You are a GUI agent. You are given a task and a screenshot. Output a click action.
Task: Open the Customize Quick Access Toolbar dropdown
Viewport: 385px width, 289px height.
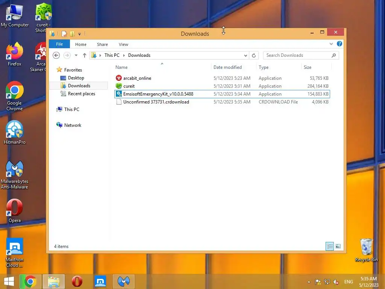pyautogui.click(x=80, y=34)
